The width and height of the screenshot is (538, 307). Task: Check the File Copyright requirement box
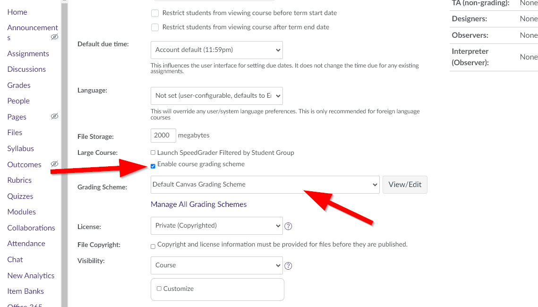[x=153, y=246]
